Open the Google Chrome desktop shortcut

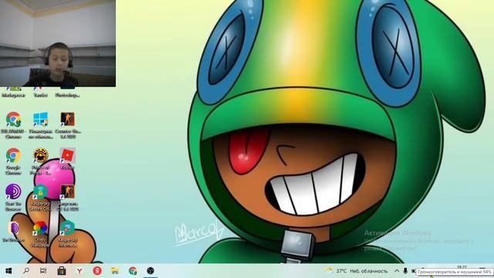(14, 161)
